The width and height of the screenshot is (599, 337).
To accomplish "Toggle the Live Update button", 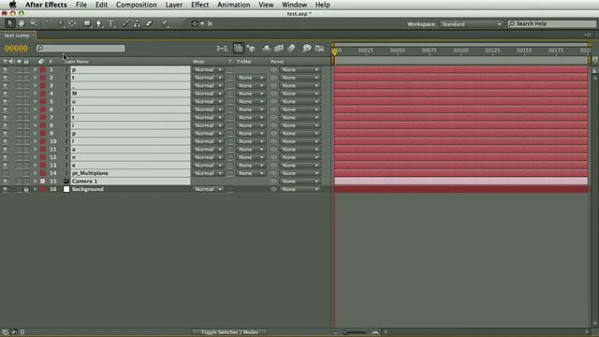I will (x=238, y=48).
